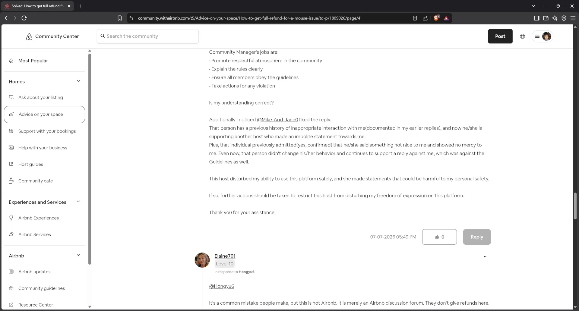Open the language globe icon
Image resolution: width=579 pixels, height=311 pixels.
click(522, 36)
